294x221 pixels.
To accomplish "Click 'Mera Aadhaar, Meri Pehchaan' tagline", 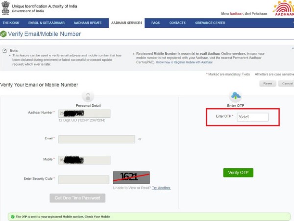I will coord(244,14).
